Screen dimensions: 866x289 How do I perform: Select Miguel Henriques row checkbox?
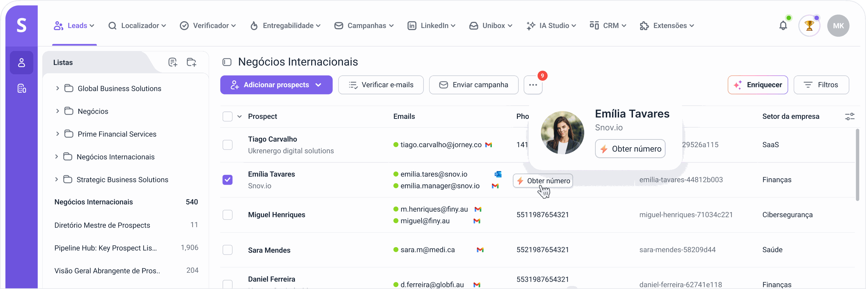click(227, 215)
